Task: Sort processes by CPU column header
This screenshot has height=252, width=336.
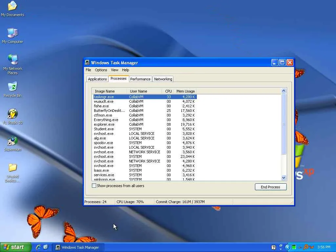Action: (x=168, y=91)
